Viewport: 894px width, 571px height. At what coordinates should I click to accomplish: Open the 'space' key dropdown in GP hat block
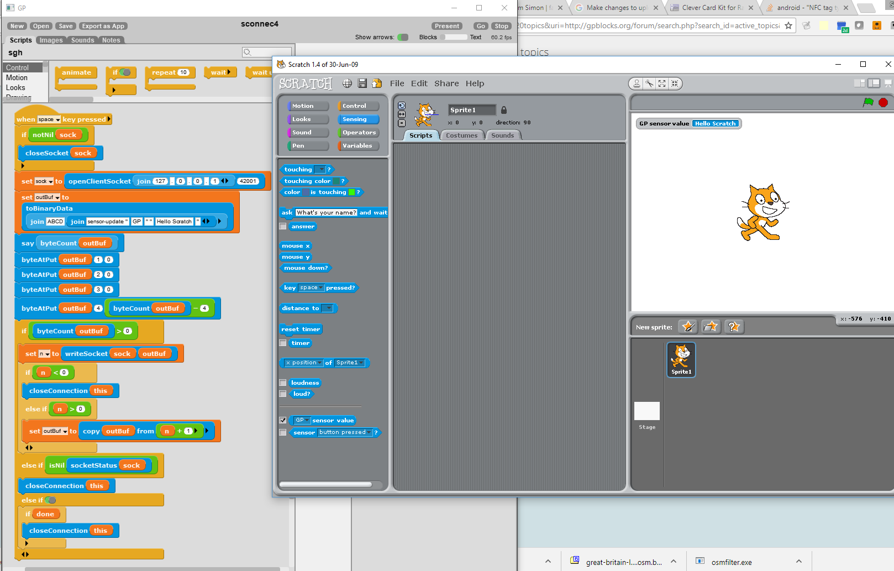[57, 119]
